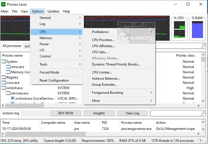Click the wininit.exe process icon
This screenshot has height=144, width=208.
pyautogui.click(x=4, y=88)
